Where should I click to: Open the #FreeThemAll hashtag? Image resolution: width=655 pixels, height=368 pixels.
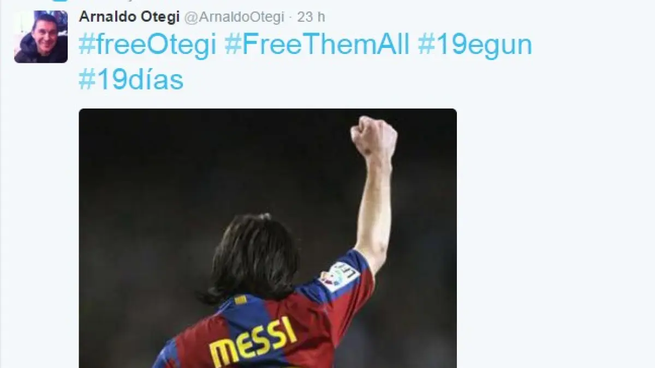317,45
